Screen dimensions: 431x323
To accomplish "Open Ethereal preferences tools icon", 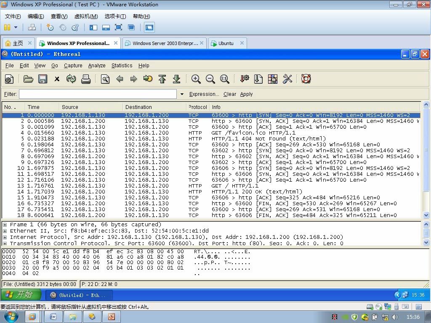I will tap(287, 79).
